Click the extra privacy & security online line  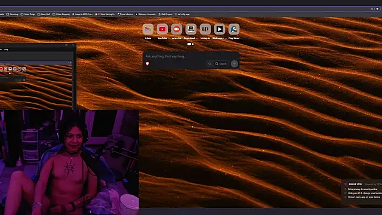[x=362, y=189]
